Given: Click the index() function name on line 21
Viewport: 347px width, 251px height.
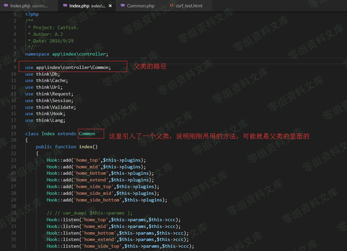Looking at the screenshot, I should 85,147.
